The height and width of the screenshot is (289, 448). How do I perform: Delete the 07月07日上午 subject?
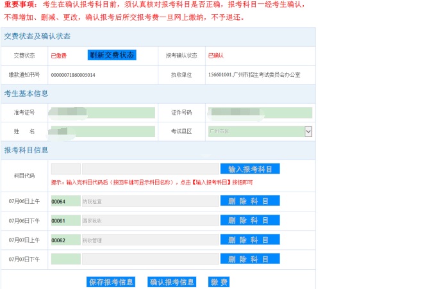(250, 240)
